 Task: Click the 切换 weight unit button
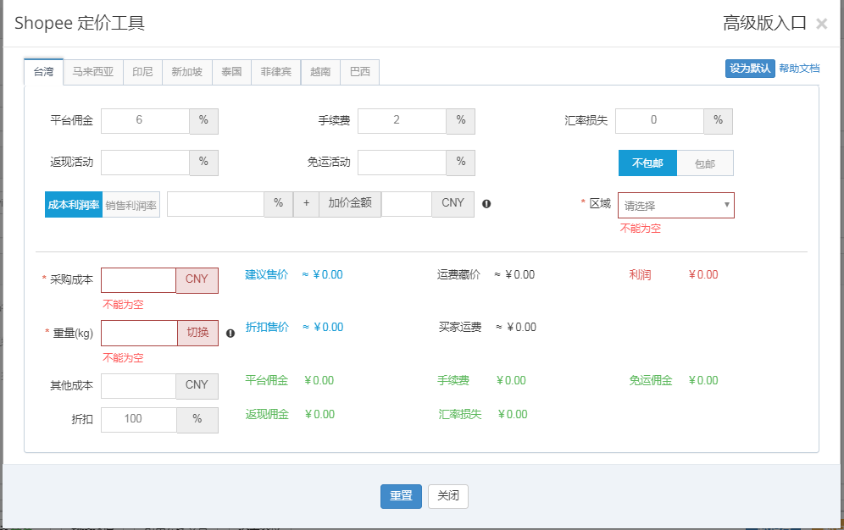[x=197, y=334]
